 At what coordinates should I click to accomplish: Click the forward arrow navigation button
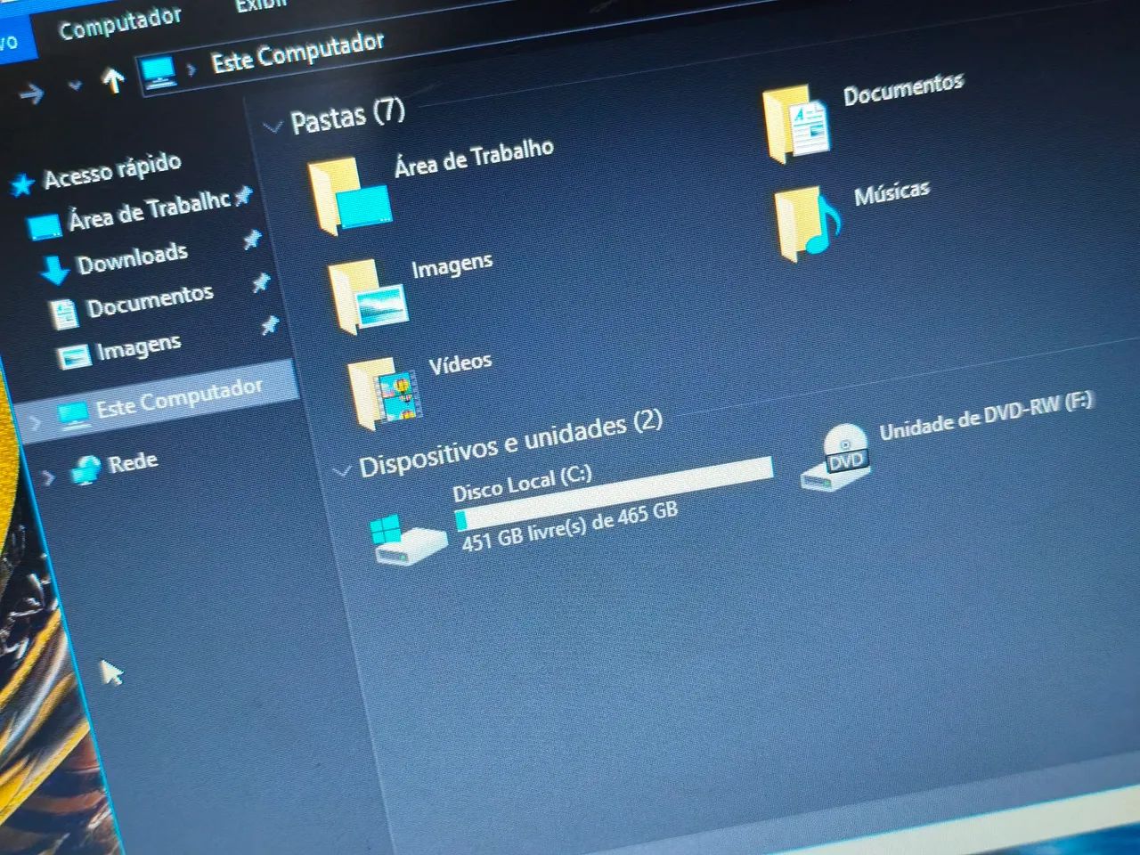[32, 93]
